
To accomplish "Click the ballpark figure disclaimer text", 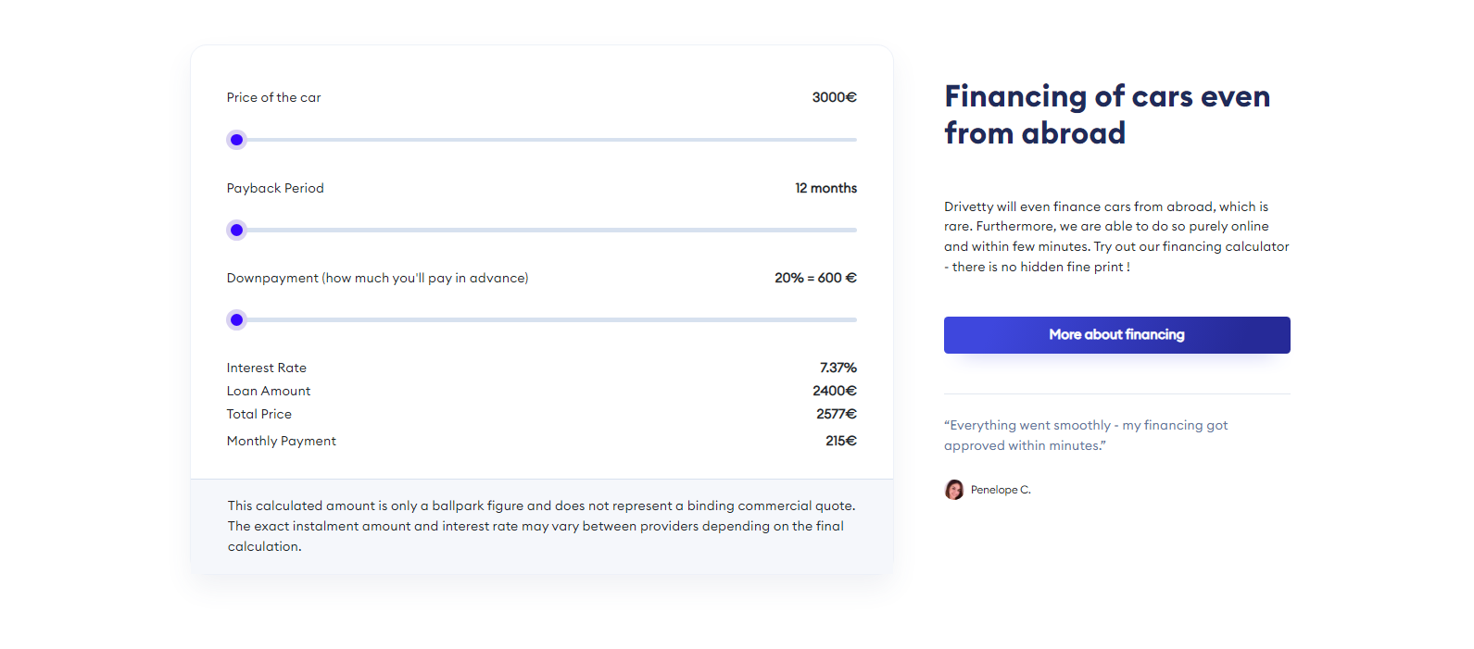I will coord(541,526).
